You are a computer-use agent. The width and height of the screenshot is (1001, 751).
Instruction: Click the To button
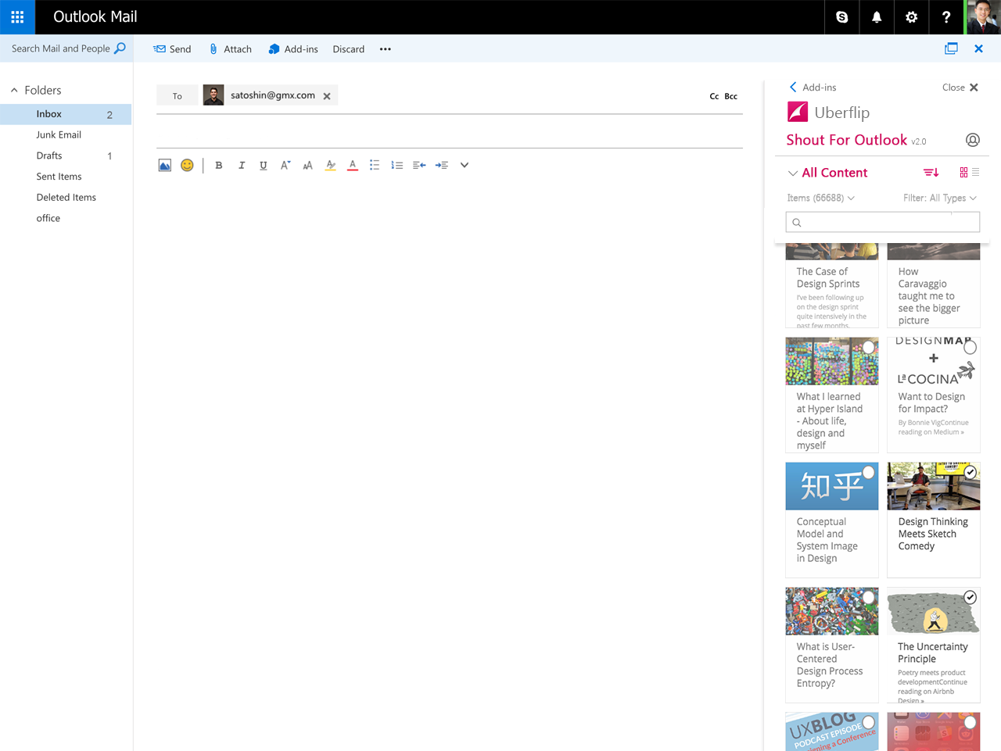coord(178,96)
